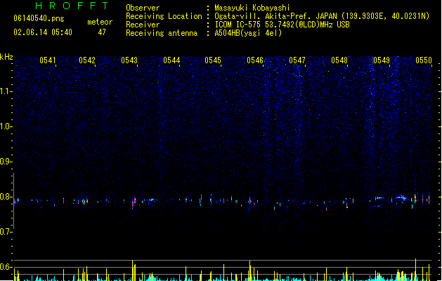This screenshot has height=281, width=442.
Task: Click the Receiving Location label
Action: point(164,16)
